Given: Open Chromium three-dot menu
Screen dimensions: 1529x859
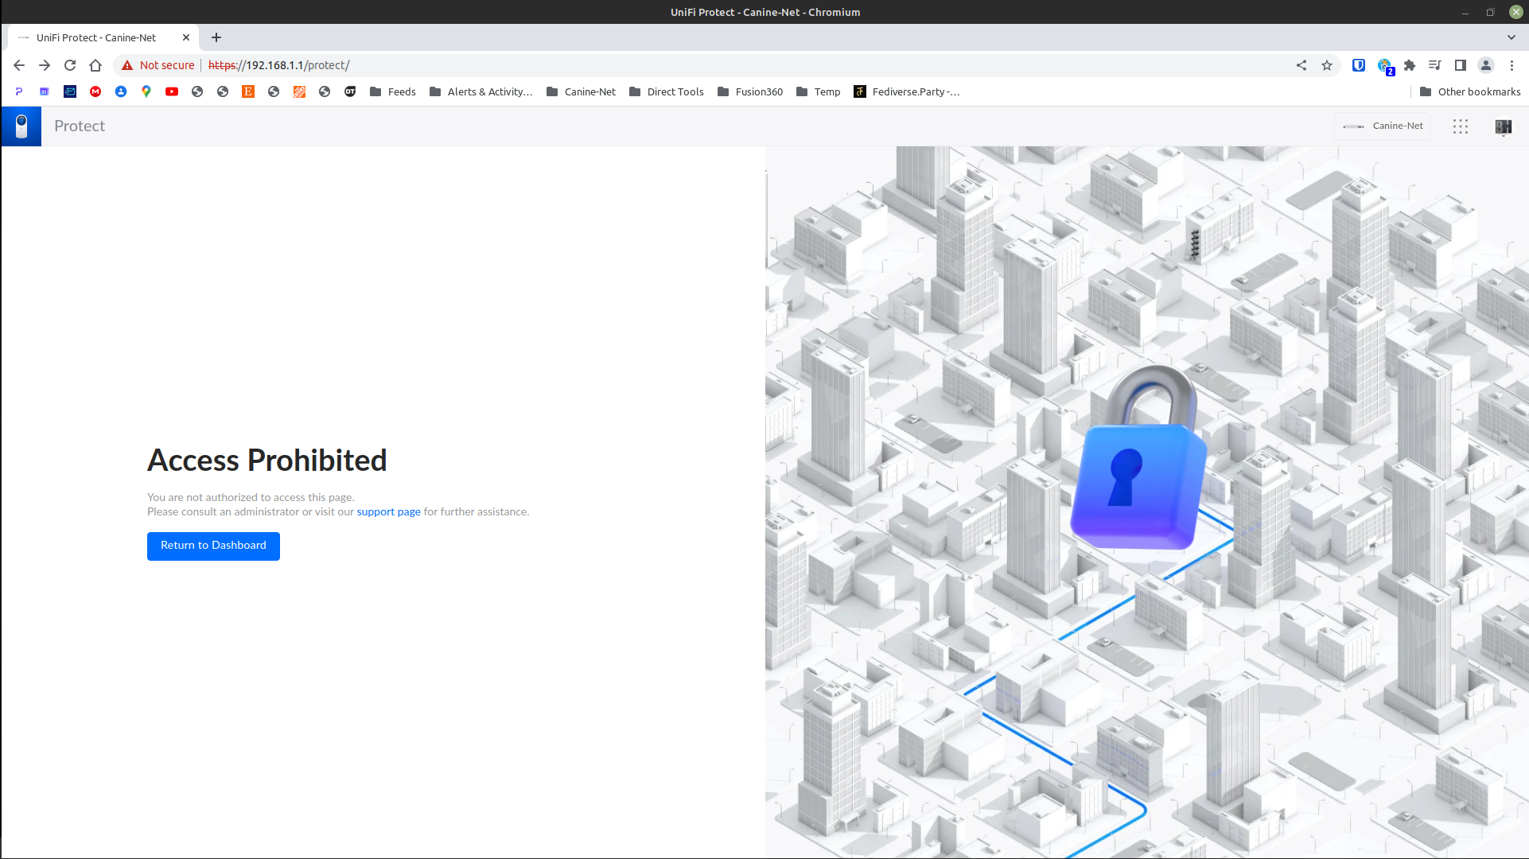Looking at the screenshot, I should [x=1511, y=65].
